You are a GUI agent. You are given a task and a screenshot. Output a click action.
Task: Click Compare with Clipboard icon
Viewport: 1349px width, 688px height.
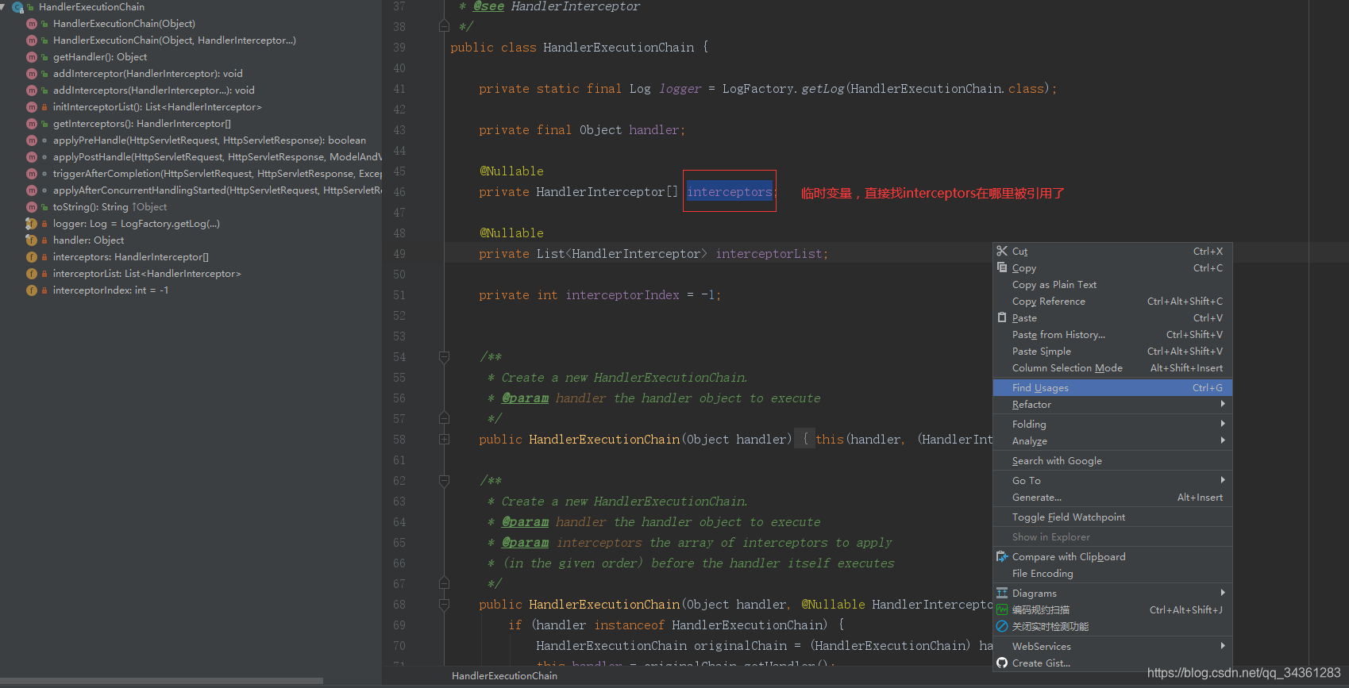click(x=1002, y=556)
